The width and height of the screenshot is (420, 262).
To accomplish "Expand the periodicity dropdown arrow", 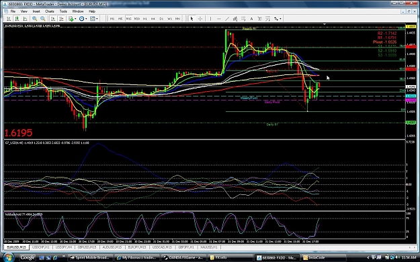I will click(86, 19).
